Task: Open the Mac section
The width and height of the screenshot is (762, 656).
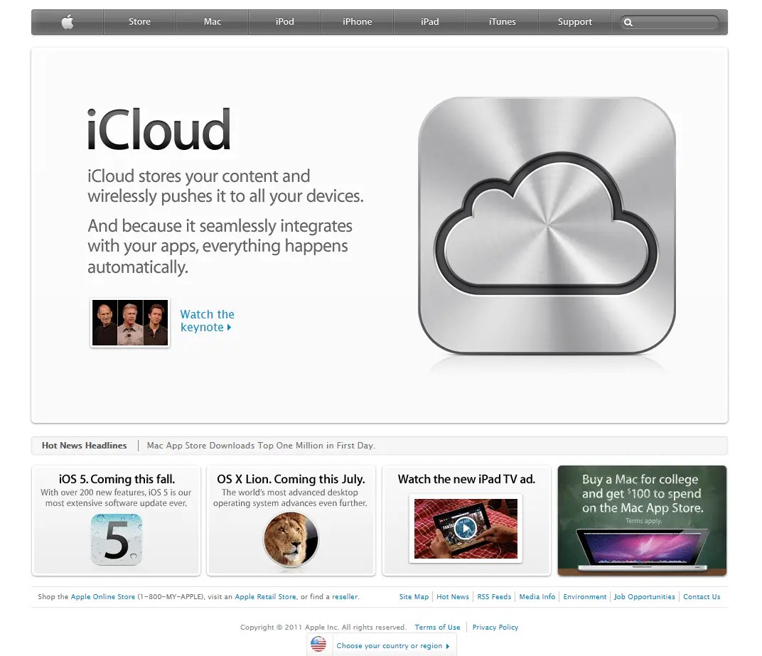Action: point(213,22)
